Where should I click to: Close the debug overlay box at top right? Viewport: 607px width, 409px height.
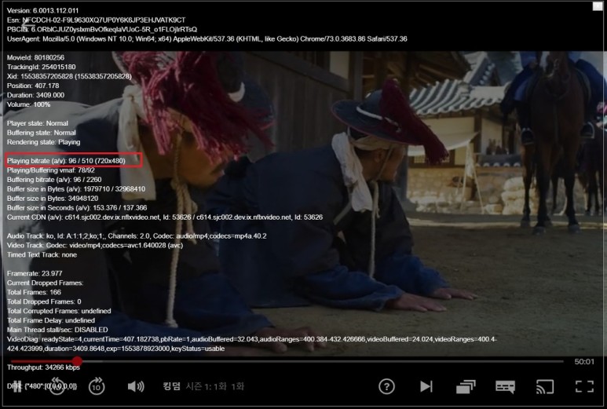[x=598, y=6]
